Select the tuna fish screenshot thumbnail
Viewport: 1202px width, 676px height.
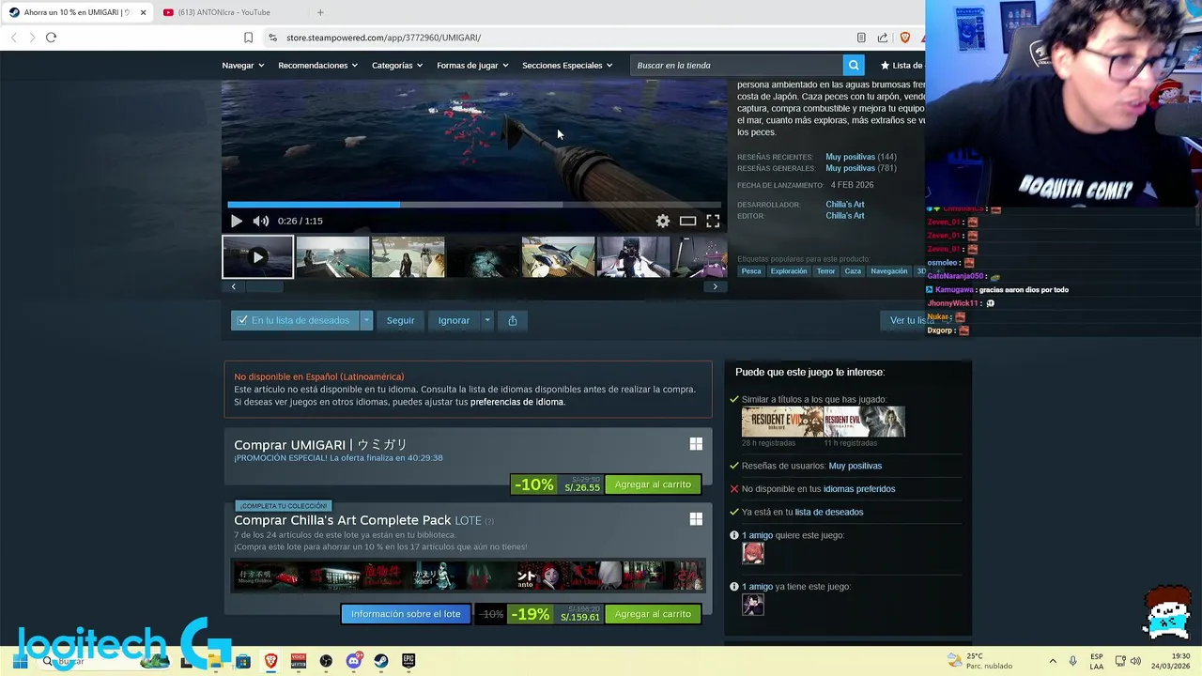(x=558, y=257)
